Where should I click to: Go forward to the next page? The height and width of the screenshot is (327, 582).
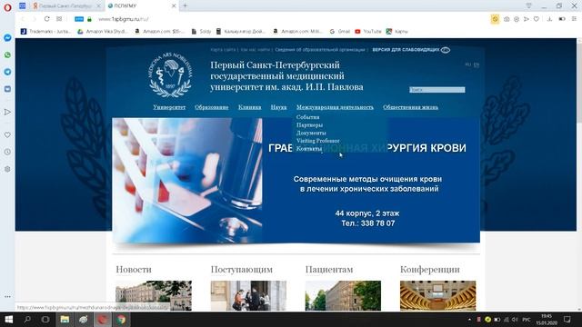(35, 19)
